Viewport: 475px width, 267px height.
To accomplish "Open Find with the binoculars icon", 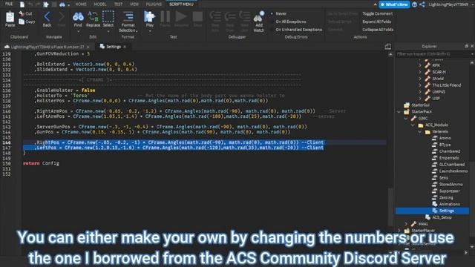I will pyautogui.click(x=78, y=16).
